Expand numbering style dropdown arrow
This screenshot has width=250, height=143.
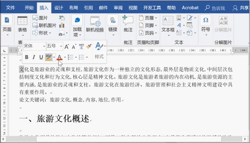coord(87,57)
